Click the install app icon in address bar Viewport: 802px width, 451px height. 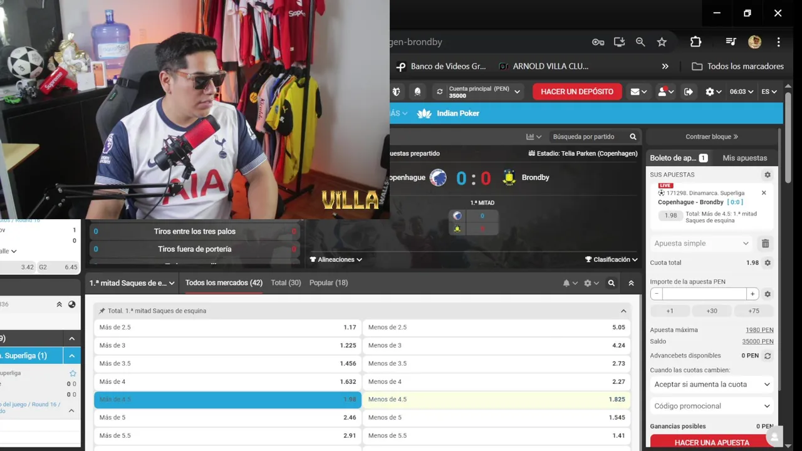coord(619,42)
